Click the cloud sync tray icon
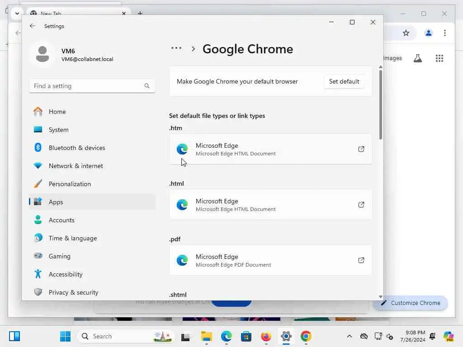Image resolution: width=463 pixels, height=347 pixels. pyautogui.click(x=364, y=336)
